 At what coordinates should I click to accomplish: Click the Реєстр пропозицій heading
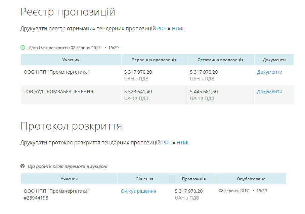pyautogui.click(x=68, y=12)
